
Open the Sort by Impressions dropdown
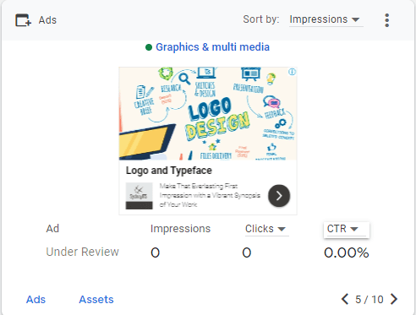[326, 19]
